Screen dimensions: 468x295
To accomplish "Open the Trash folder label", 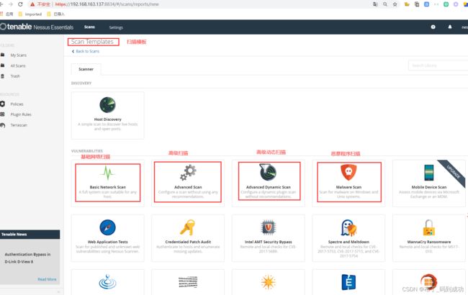I will pos(15,76).
